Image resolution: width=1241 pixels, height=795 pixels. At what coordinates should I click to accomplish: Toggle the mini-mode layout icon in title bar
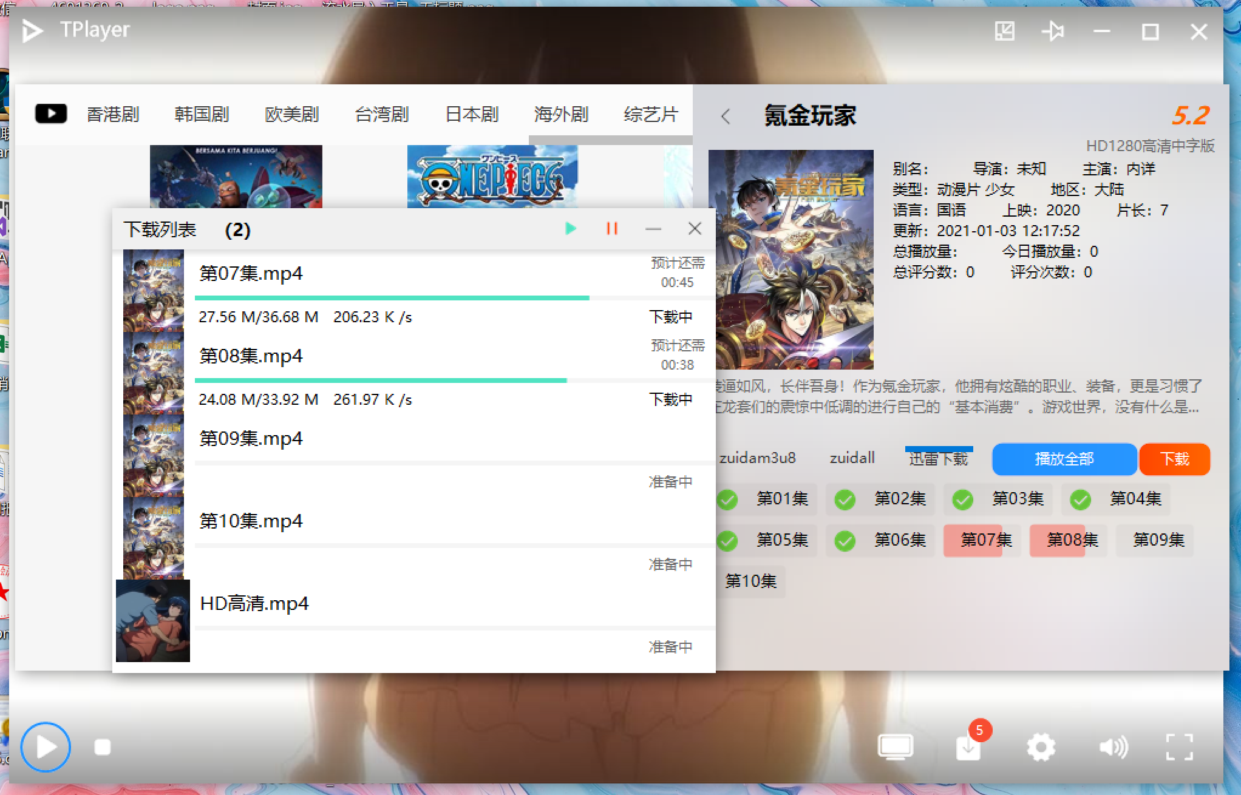coord(1005,31)
